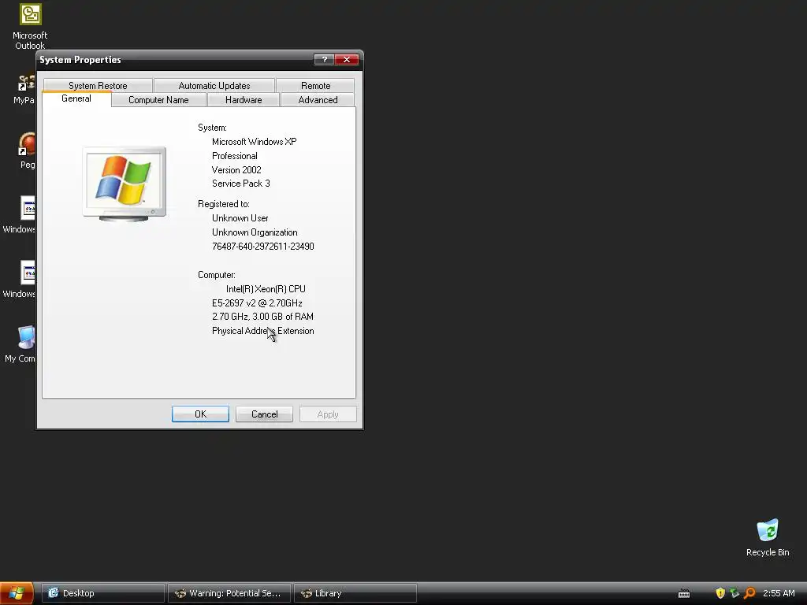Screen dimensions: 807x605
Task: Click the Professional edition text
Action: coord(235,156)
